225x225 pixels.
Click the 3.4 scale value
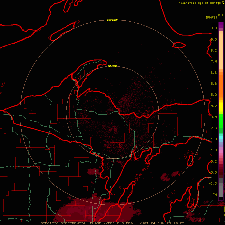pos(214,117)
